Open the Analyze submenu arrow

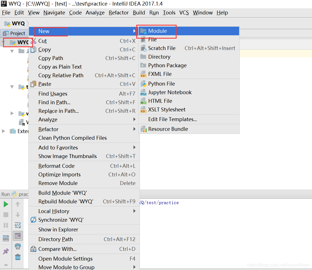click(x=135, y=119)
